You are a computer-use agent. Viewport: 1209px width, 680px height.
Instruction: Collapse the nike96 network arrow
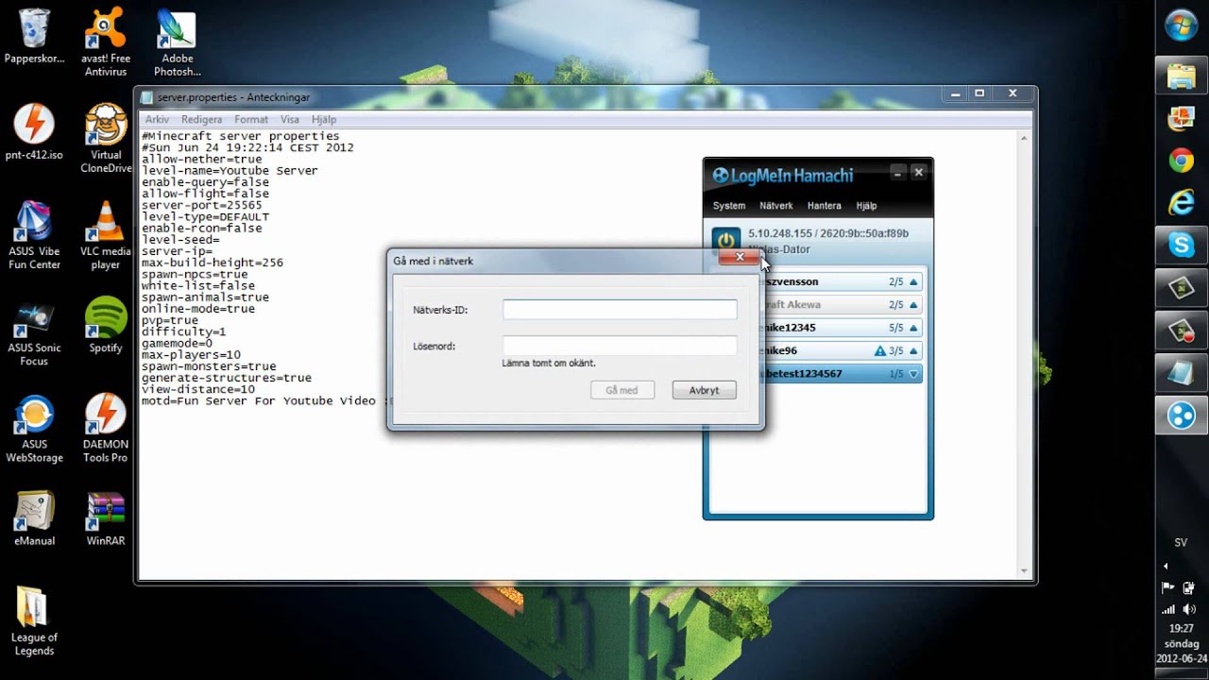click(913, 351)
